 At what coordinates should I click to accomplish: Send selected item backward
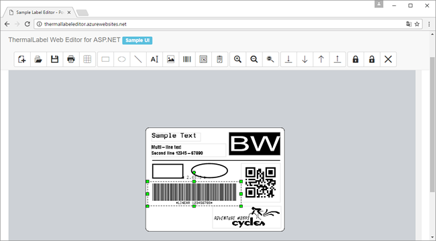click(x=305, y=59)
